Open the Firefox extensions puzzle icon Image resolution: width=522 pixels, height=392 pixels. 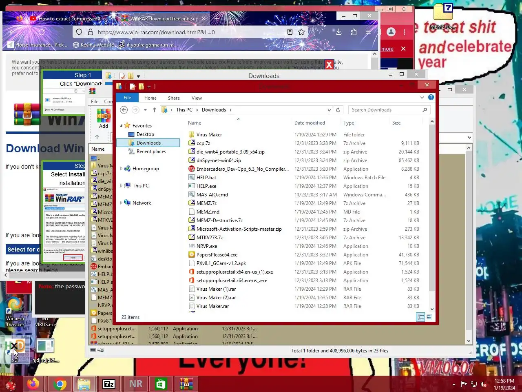pos(354,32)
